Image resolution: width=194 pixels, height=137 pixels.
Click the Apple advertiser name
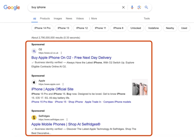pyautogui.click(x=42, y=81)
